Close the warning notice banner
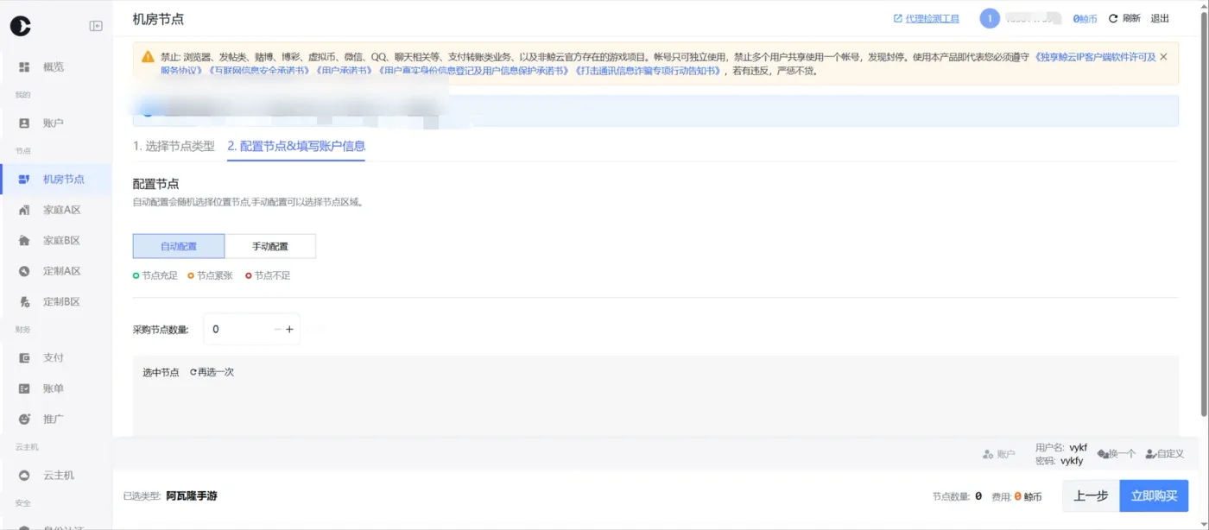This screenshot has height=530, width=1209. 1163,57
